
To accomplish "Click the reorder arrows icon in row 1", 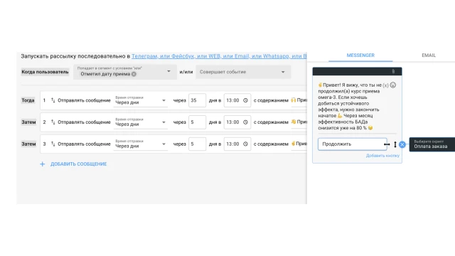I will coord(53,100).
